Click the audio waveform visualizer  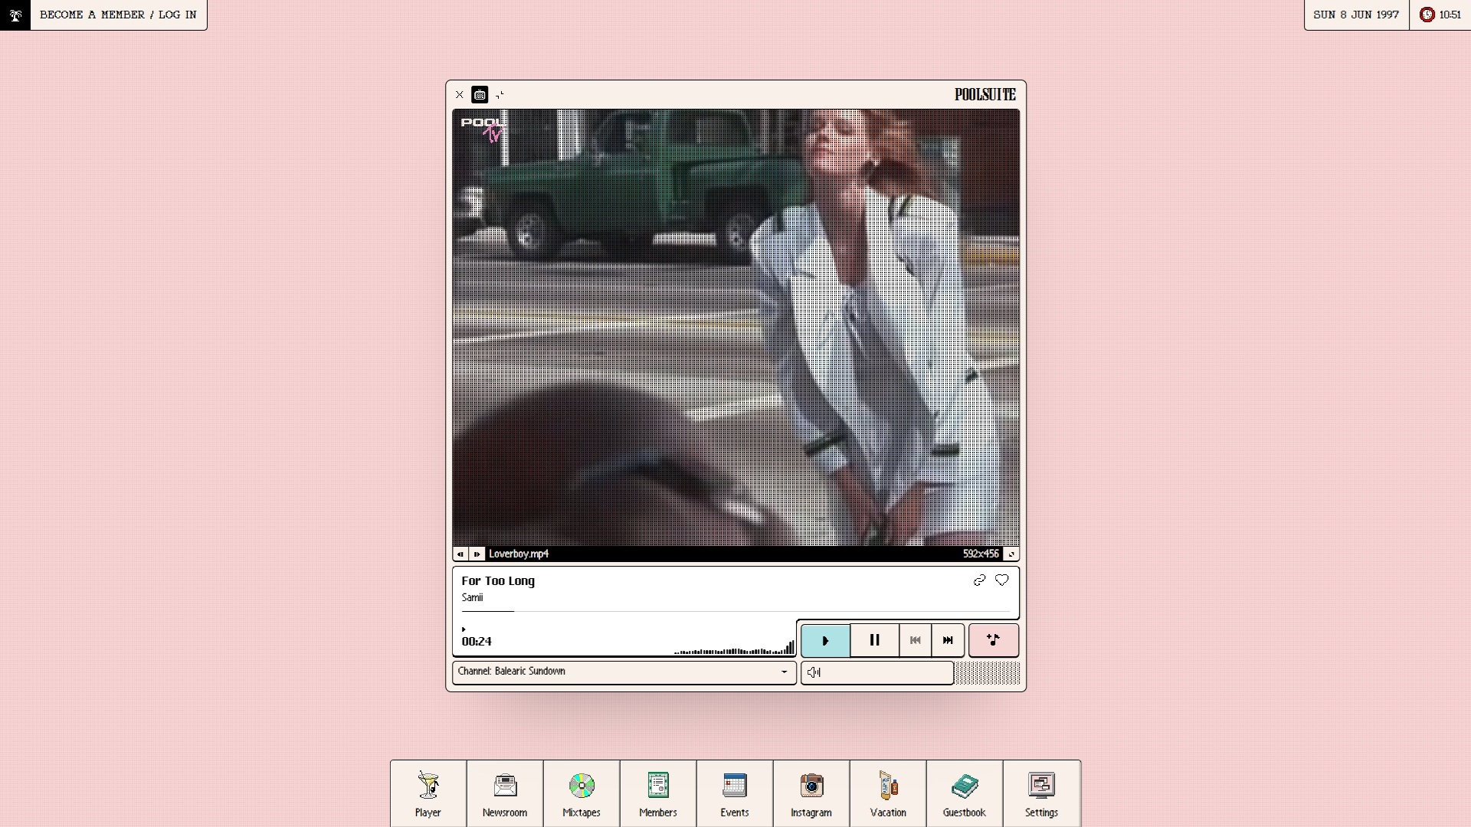[x=734, y=647]
